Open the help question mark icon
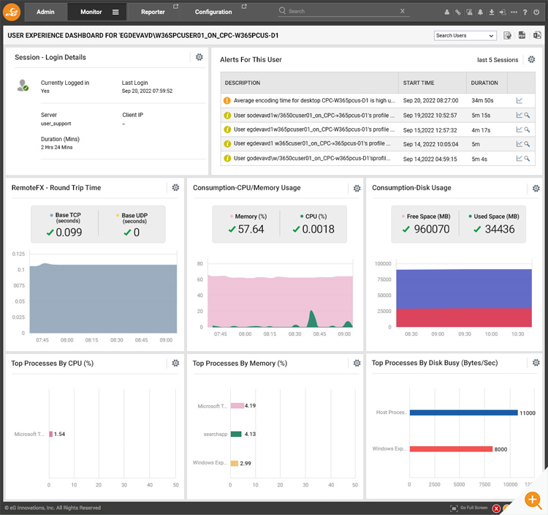Viewport: 548px width, 515px height. [x=525, y=12]
